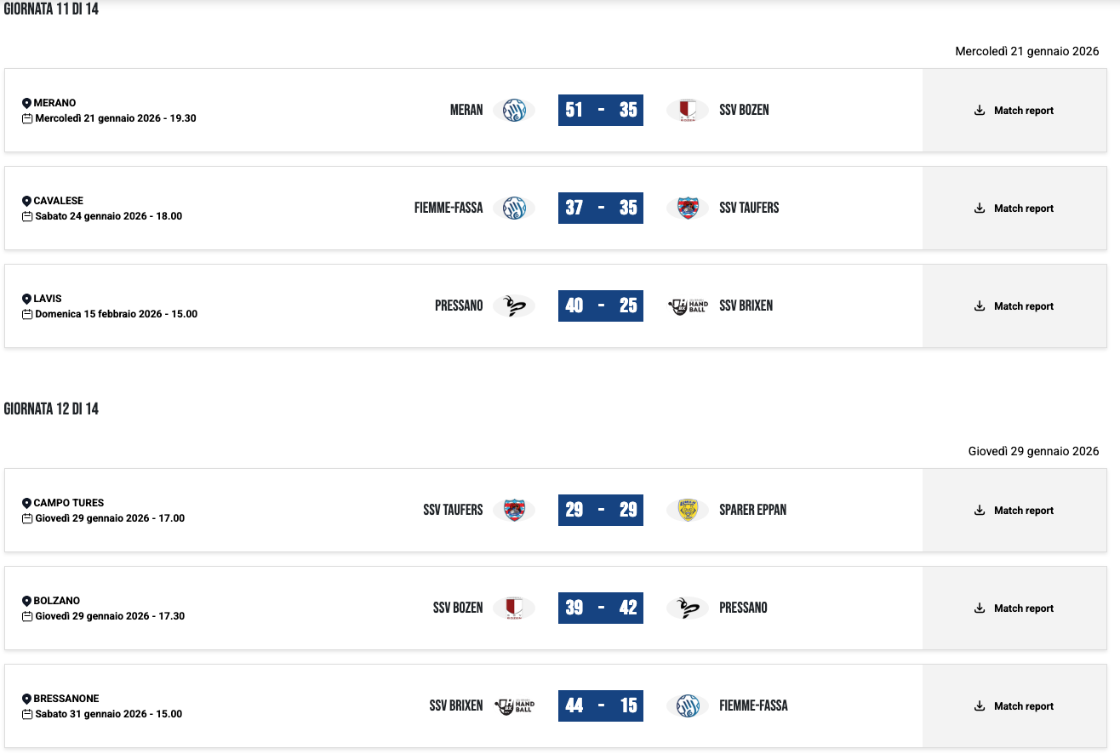Click calendar icon beside 15 febbraio date
This screenshot has width=1120, height=754.
[27, 314]
